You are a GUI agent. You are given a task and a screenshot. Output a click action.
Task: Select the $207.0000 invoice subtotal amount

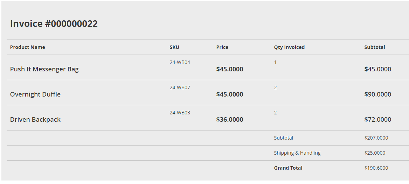(376, 138)
